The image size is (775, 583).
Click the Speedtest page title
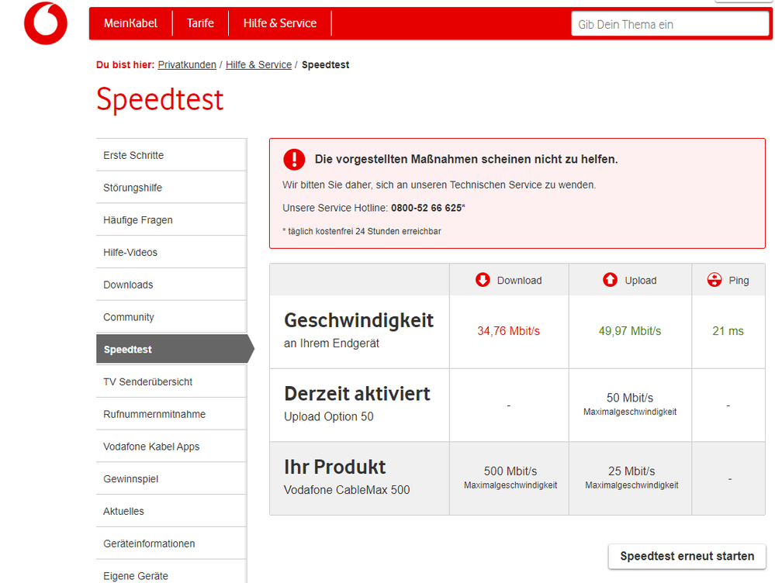coord(160,100)
